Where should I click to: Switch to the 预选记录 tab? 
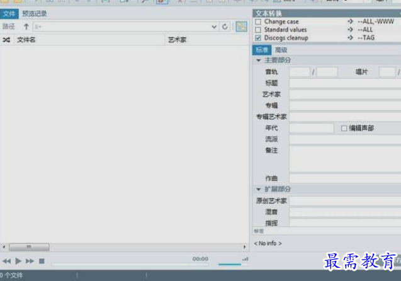click(x=35, y=14)
